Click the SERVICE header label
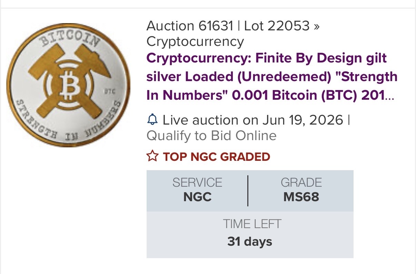Screen dimensions: 416x274 pyautogui.click(x=197, y=182)
